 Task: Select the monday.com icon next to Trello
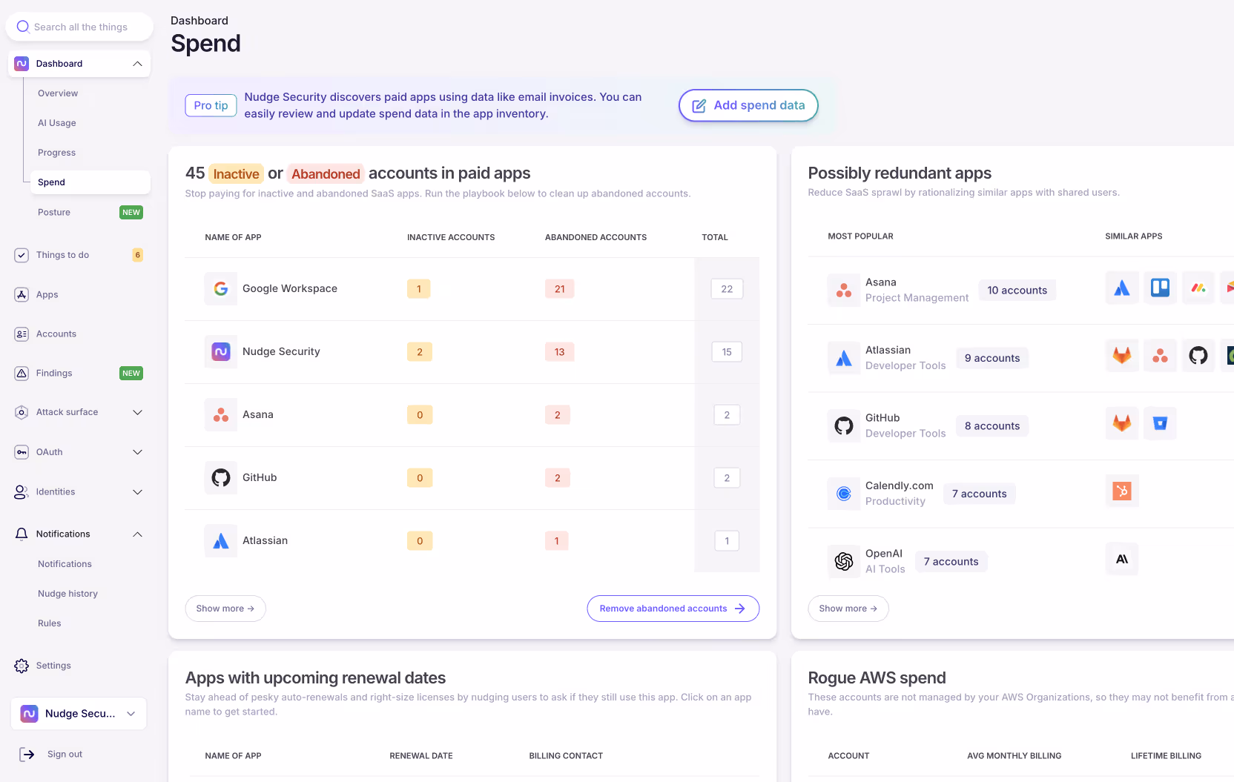(x=1198, y=288)
